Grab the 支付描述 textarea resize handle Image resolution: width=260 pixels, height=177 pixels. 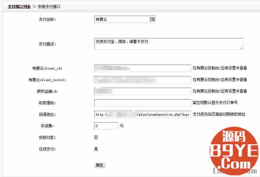click(241, 48)
